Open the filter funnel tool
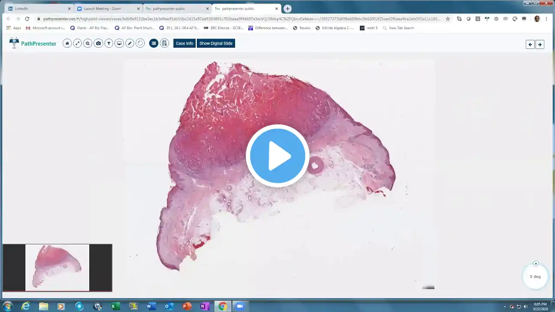The width and height of the screenshot is (555, 312). pos(109,43)
